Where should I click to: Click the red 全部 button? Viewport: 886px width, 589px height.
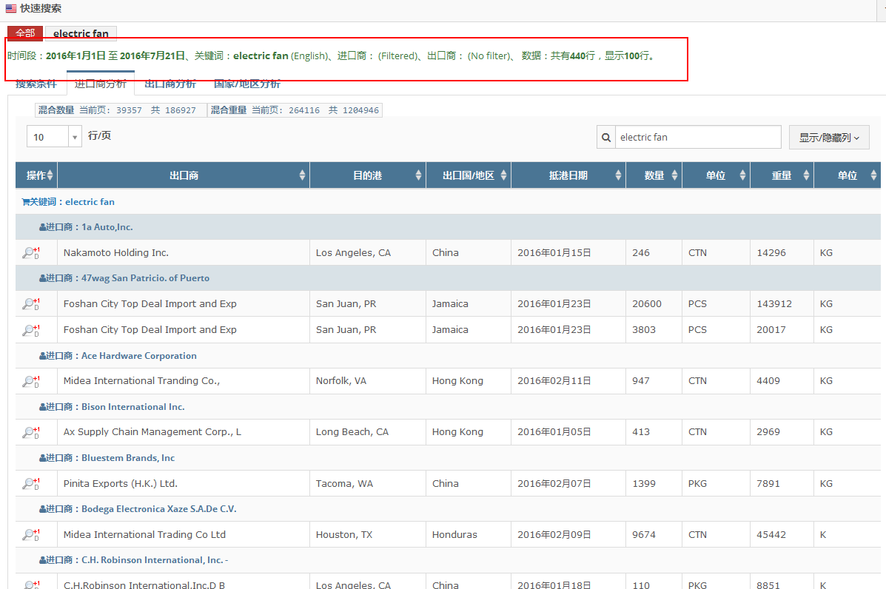point(25,33)
